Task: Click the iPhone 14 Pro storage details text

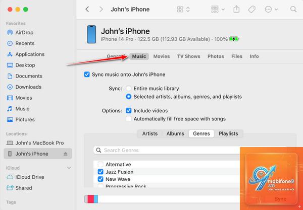Action: point(164,39)
